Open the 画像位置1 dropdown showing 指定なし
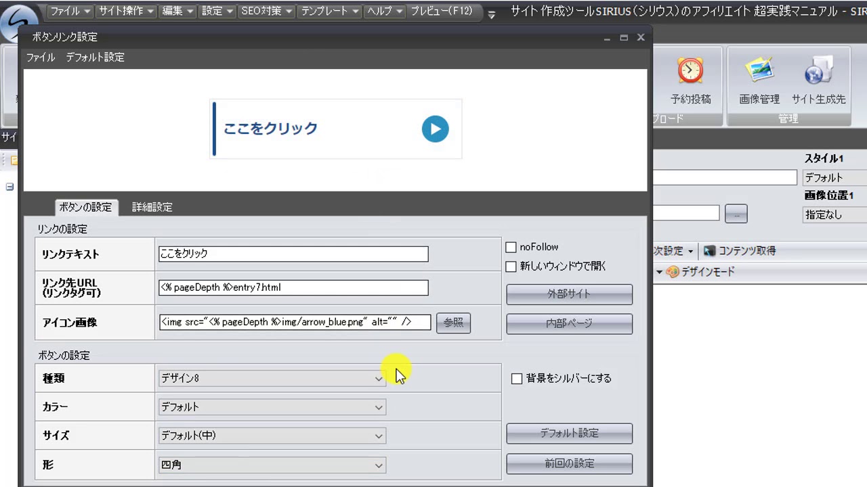Viewport: 867px width, 487px height. tap(834, 215)
